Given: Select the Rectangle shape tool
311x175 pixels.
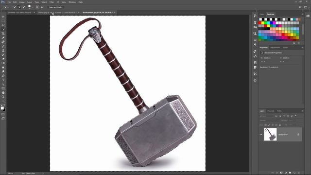Looking at the screenshot, I should (3, 88).
